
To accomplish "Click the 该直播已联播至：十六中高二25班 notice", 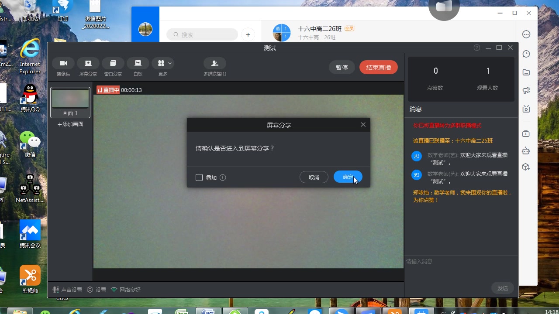I will [x=453, y=141].
